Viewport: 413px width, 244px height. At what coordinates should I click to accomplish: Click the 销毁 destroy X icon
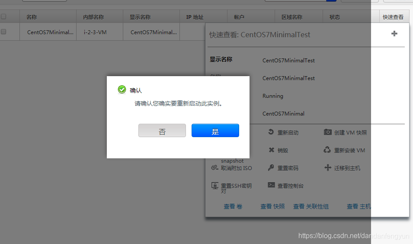coord(271,150)
